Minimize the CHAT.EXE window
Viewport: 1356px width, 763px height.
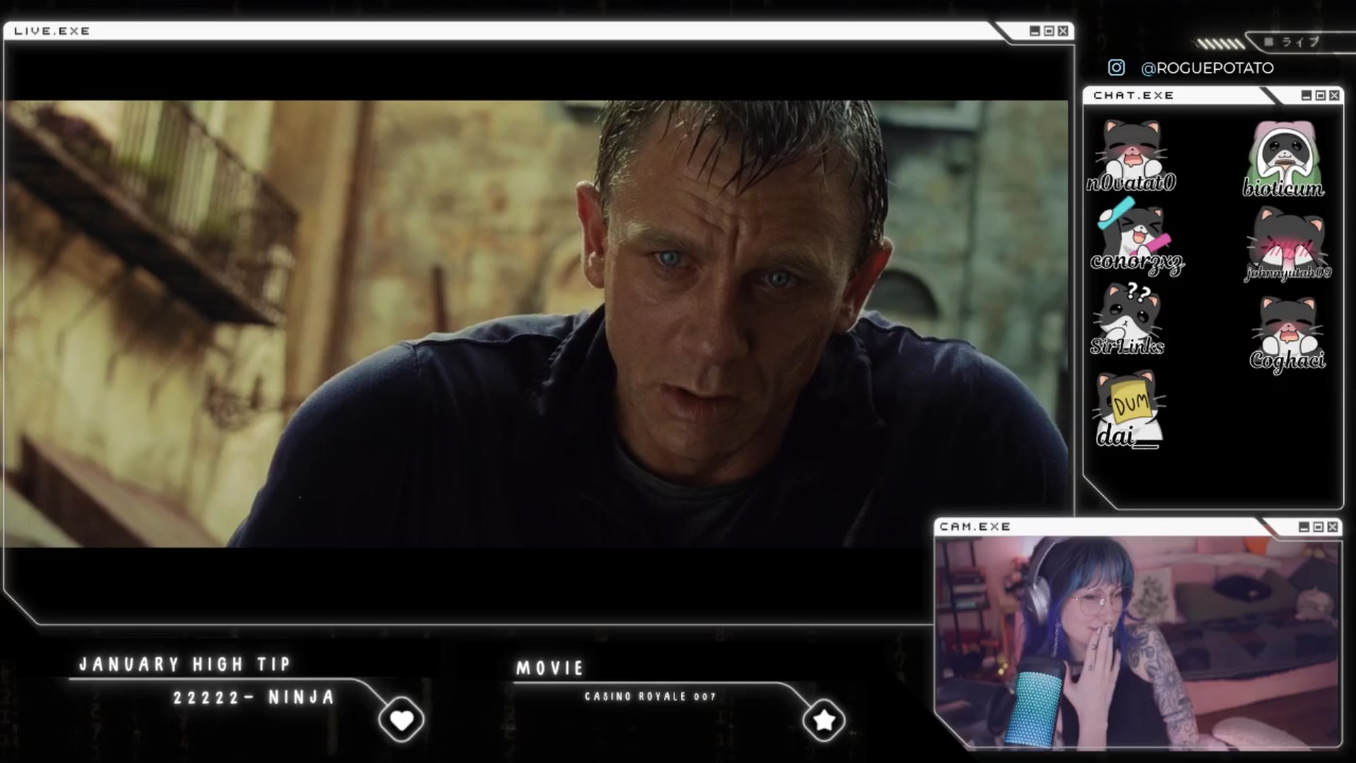point(1306,95)
